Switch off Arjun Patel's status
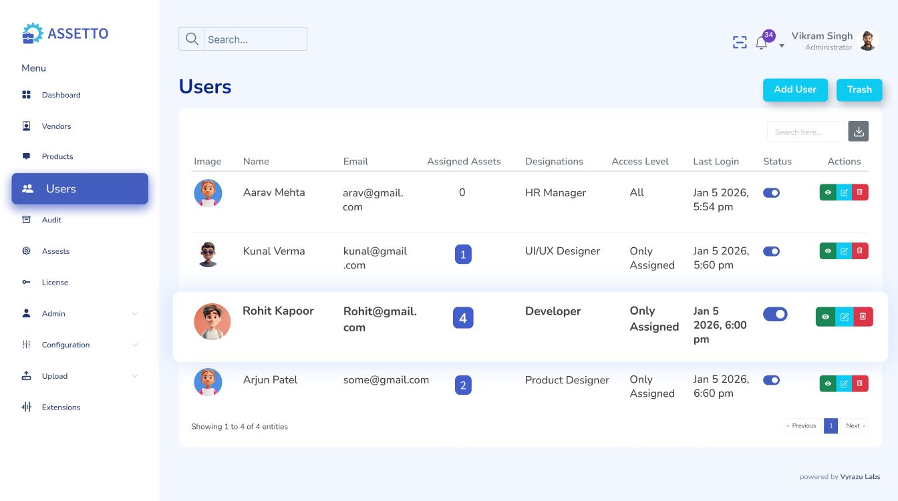Screen dimensions: 898x501 pos(771,380)
